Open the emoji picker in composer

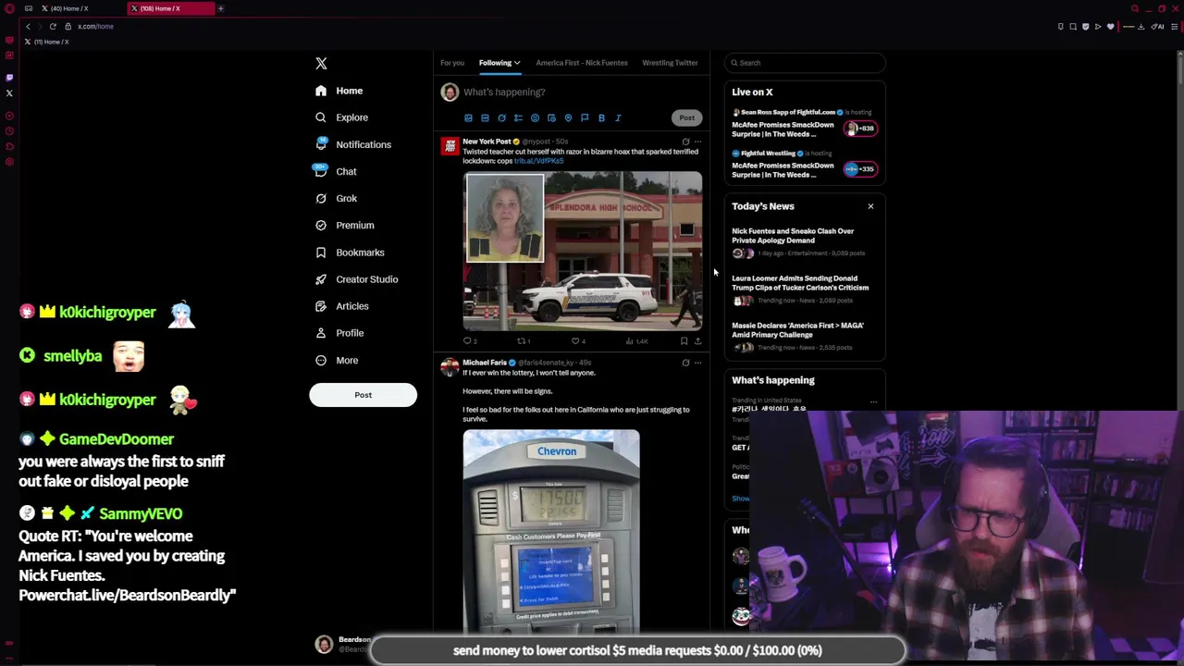point(535,118)
